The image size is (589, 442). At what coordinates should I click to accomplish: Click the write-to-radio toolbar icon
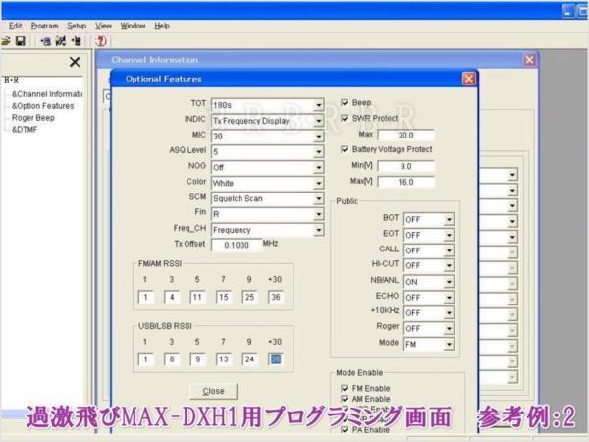coord(75,42)
